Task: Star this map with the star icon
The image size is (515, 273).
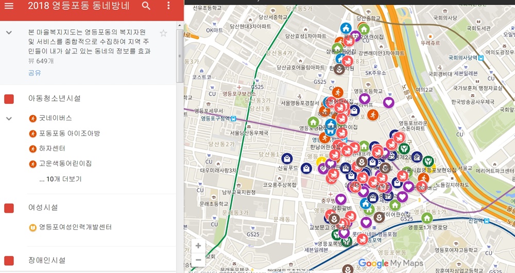Action: (163, 33)
